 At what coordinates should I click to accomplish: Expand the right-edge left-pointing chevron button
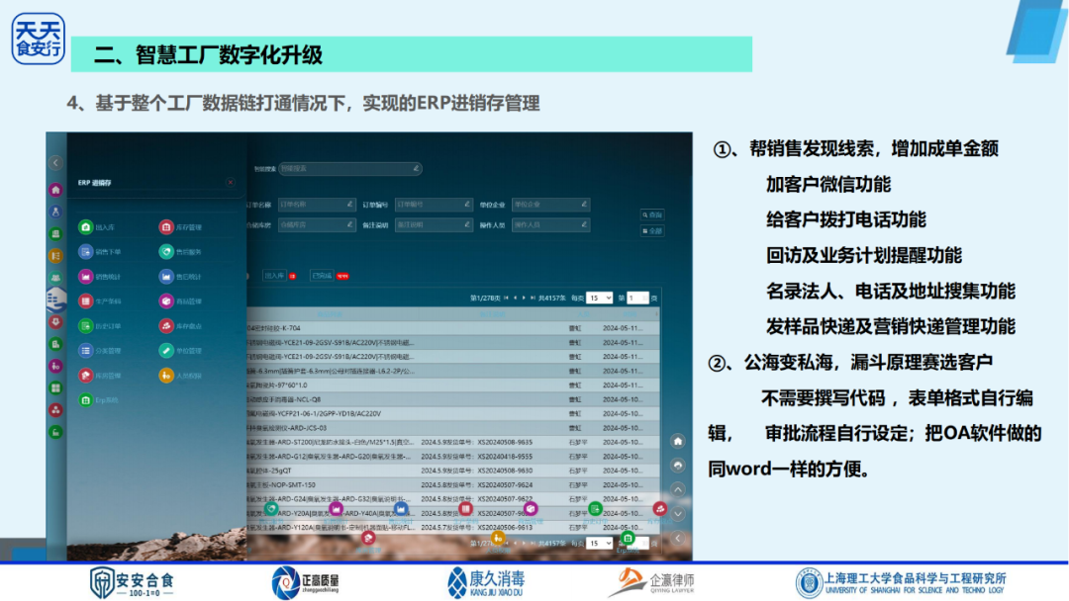(x=678, y=538)
